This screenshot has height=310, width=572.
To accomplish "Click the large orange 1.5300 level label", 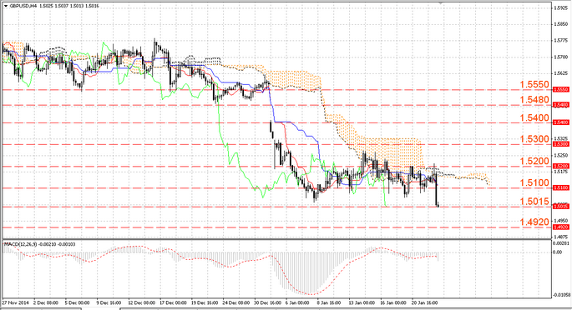I will point(534,139).
